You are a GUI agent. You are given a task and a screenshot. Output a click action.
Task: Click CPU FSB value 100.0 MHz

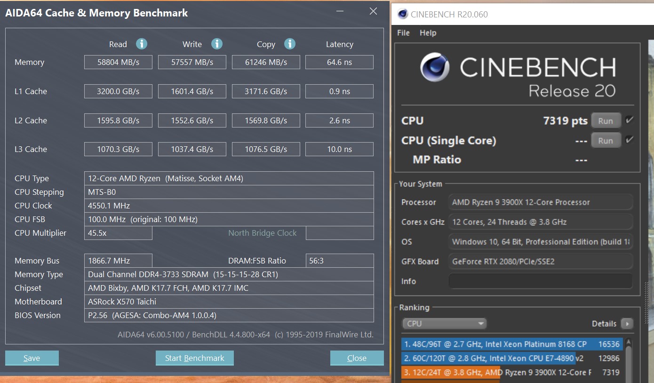(x=229, y=219)
